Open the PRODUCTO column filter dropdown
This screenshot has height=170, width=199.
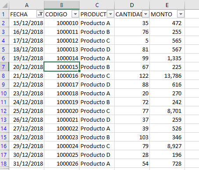[110, 14]
